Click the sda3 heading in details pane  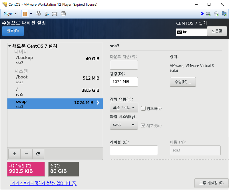(x=114, y=46)
